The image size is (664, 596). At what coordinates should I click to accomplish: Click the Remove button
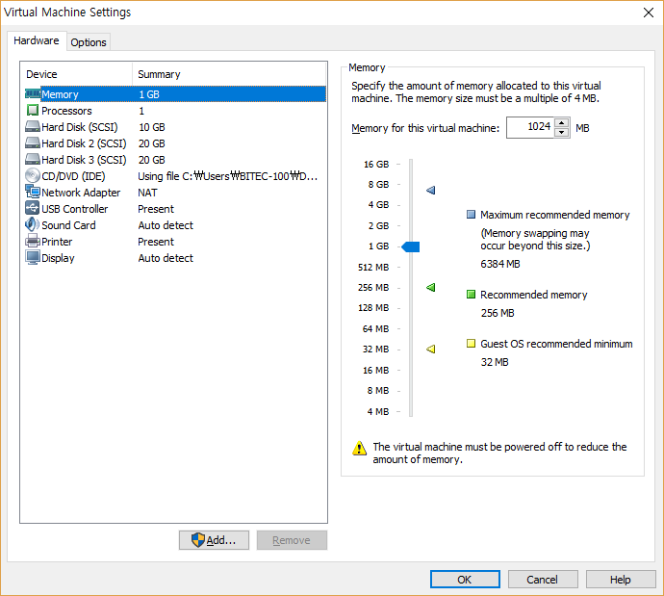coord(292,540)
